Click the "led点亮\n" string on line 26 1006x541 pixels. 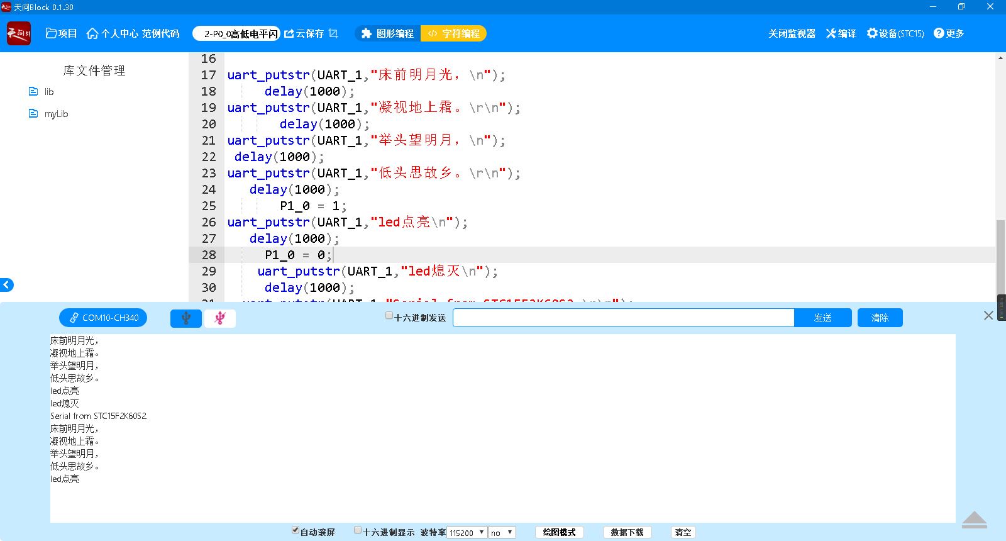point(412,222)
